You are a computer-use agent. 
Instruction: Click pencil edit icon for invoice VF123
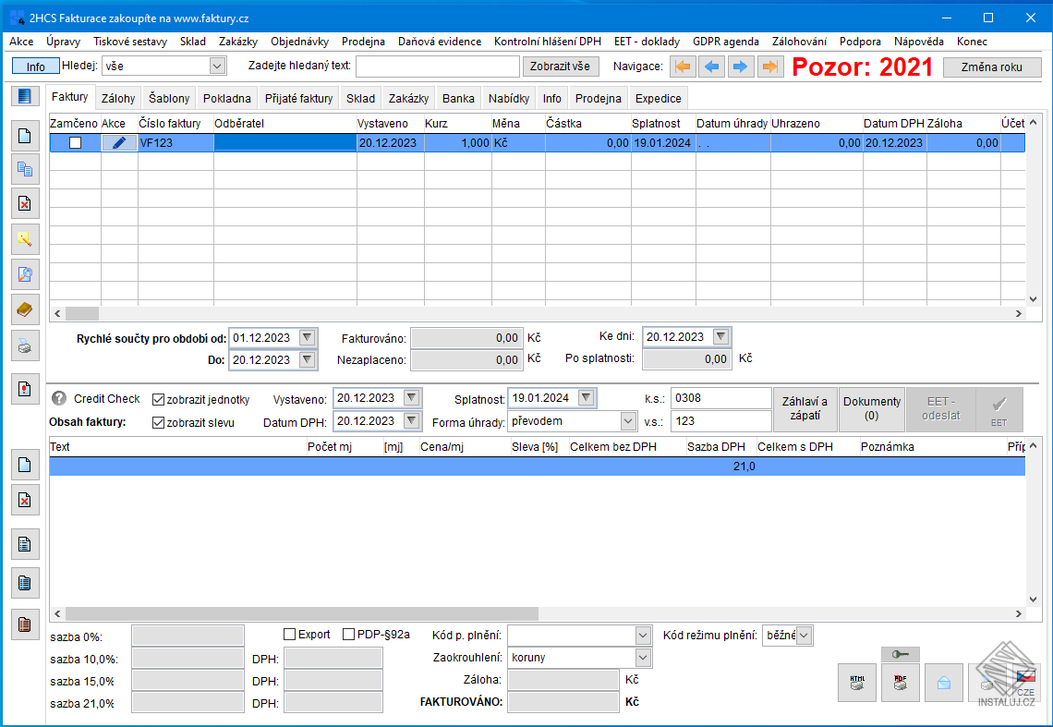point(118,142)
